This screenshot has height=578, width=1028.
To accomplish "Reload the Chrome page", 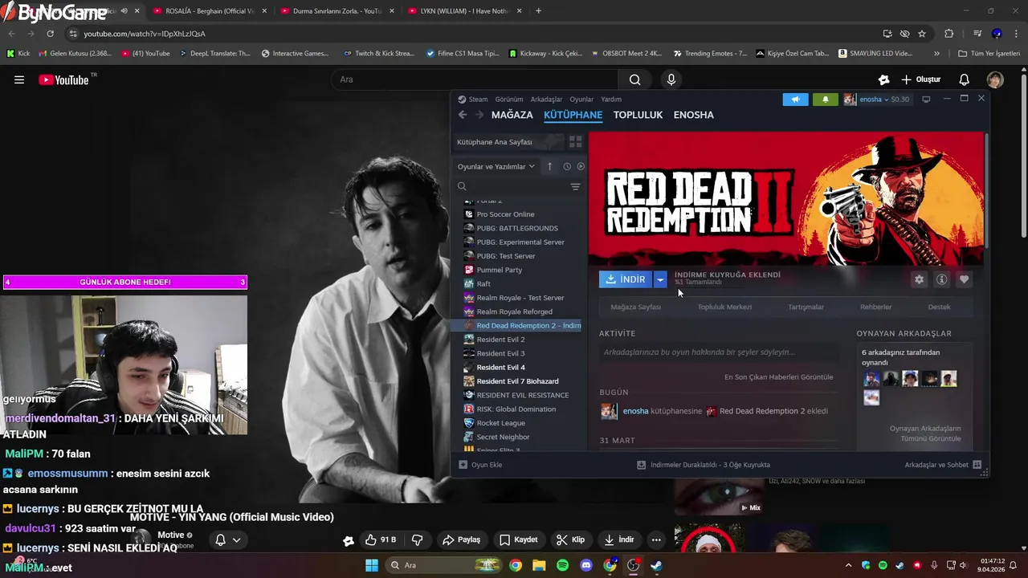I will [x=50, y=34].
